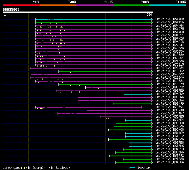
Task: Click the UniRef100_A5Y4H0 label
Action: click(x=170, y=19)
